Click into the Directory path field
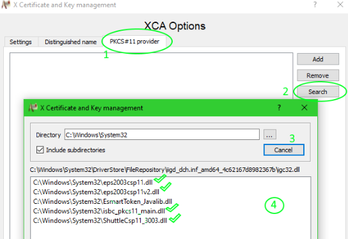Image resolution: width=348 pixels, height=239 pixels. click(x=162, y=135)
